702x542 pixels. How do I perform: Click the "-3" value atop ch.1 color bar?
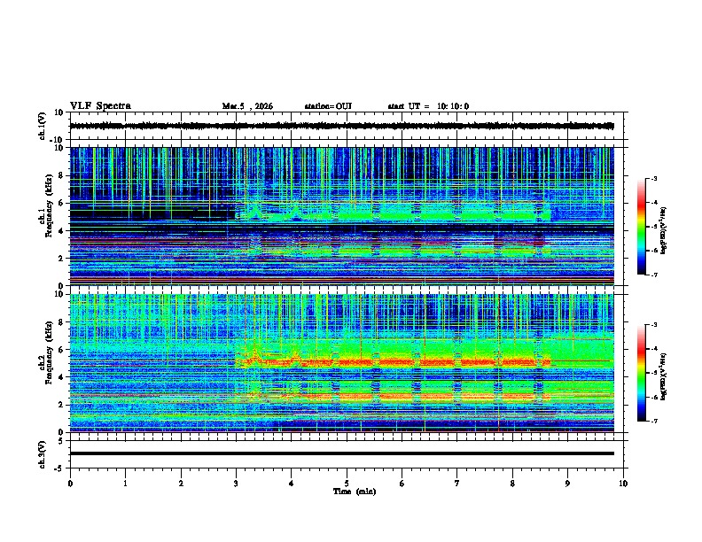[x=653, y=178]
